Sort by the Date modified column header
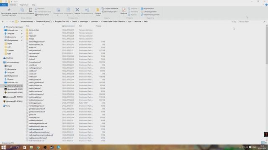This screenshot has width=268, height=150. click(68, 26)
